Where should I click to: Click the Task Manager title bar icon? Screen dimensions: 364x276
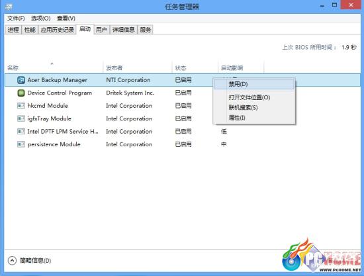[9, 7]
